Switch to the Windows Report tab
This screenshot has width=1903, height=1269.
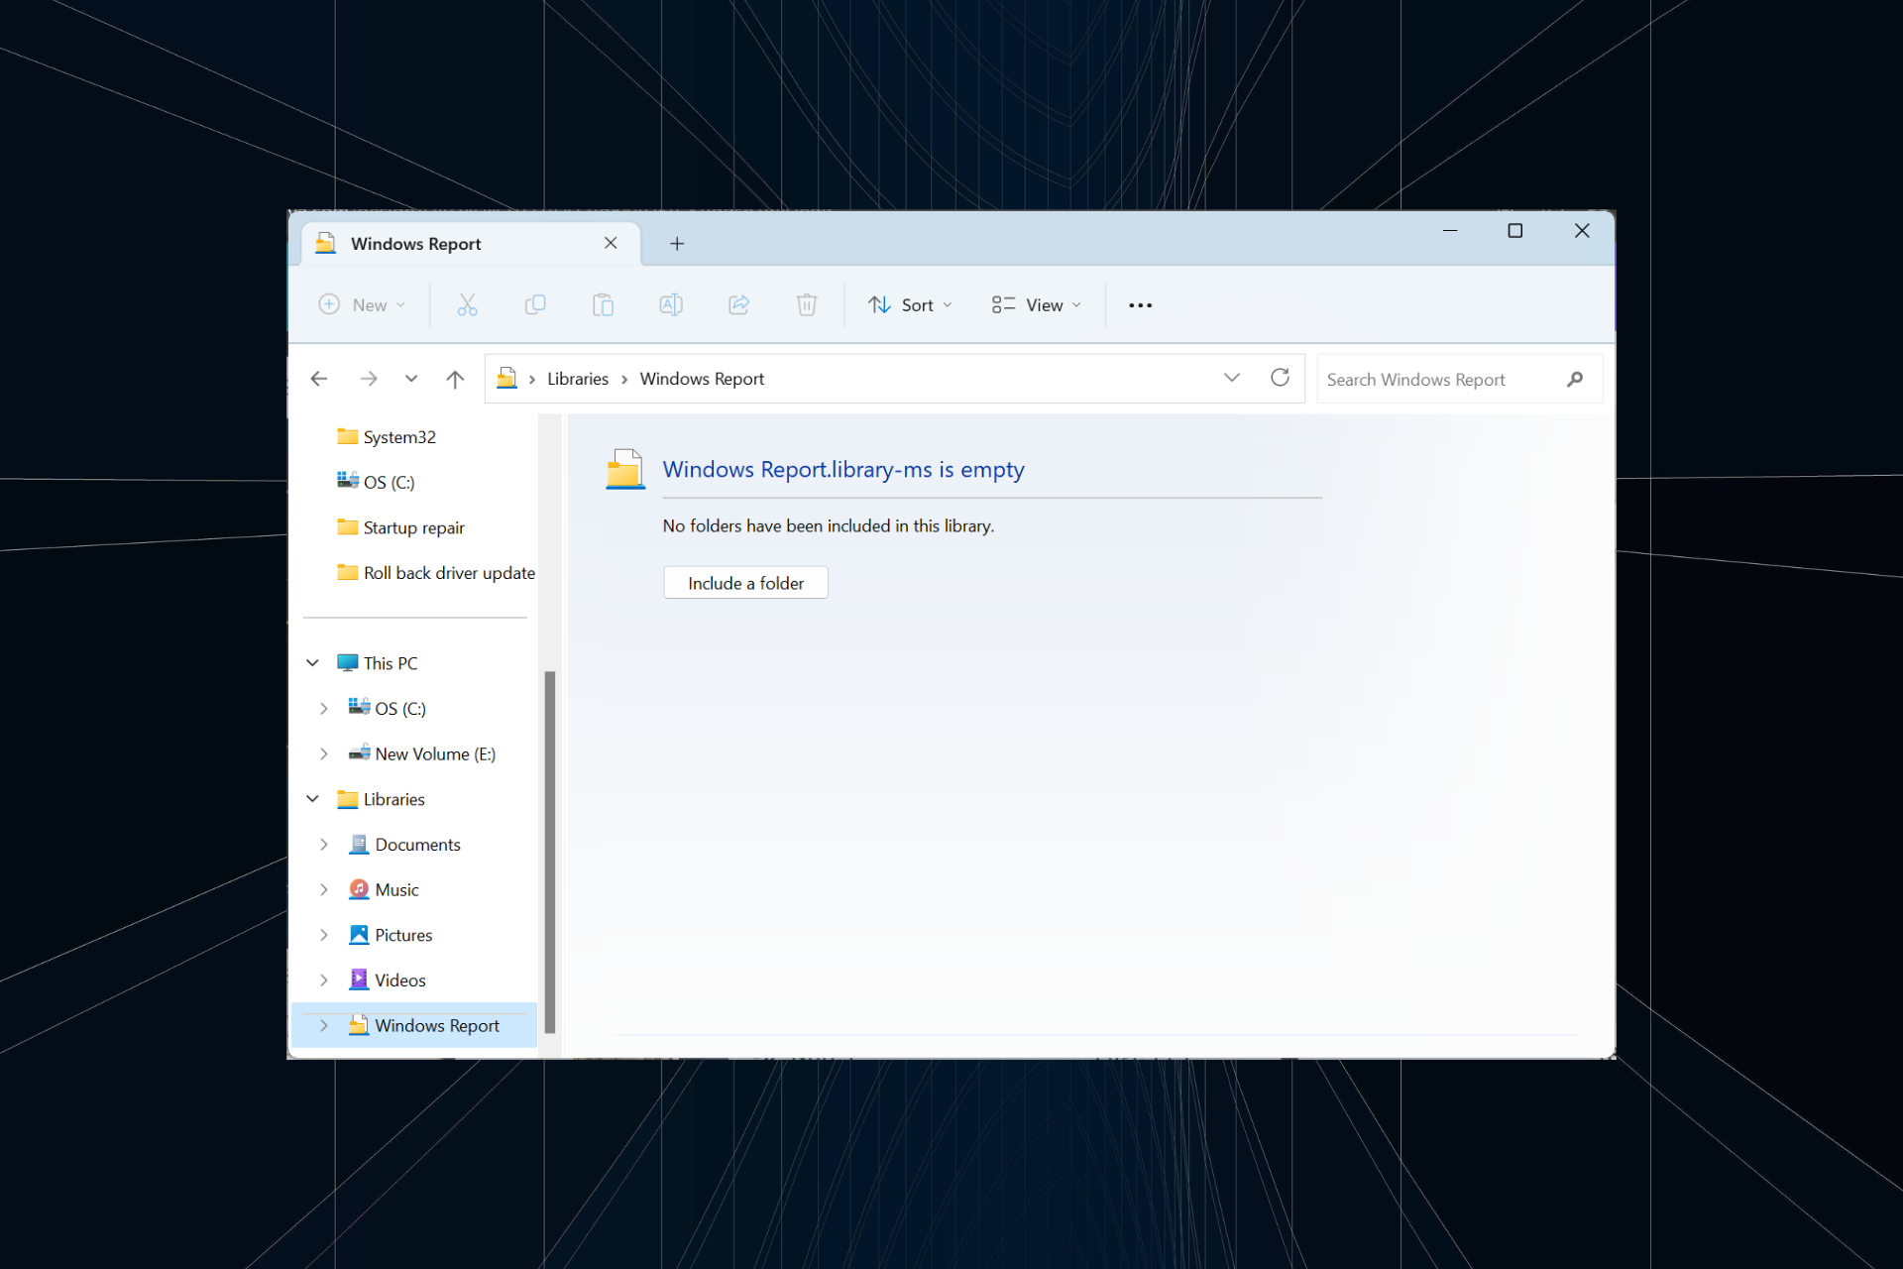[x=416, y=243]
